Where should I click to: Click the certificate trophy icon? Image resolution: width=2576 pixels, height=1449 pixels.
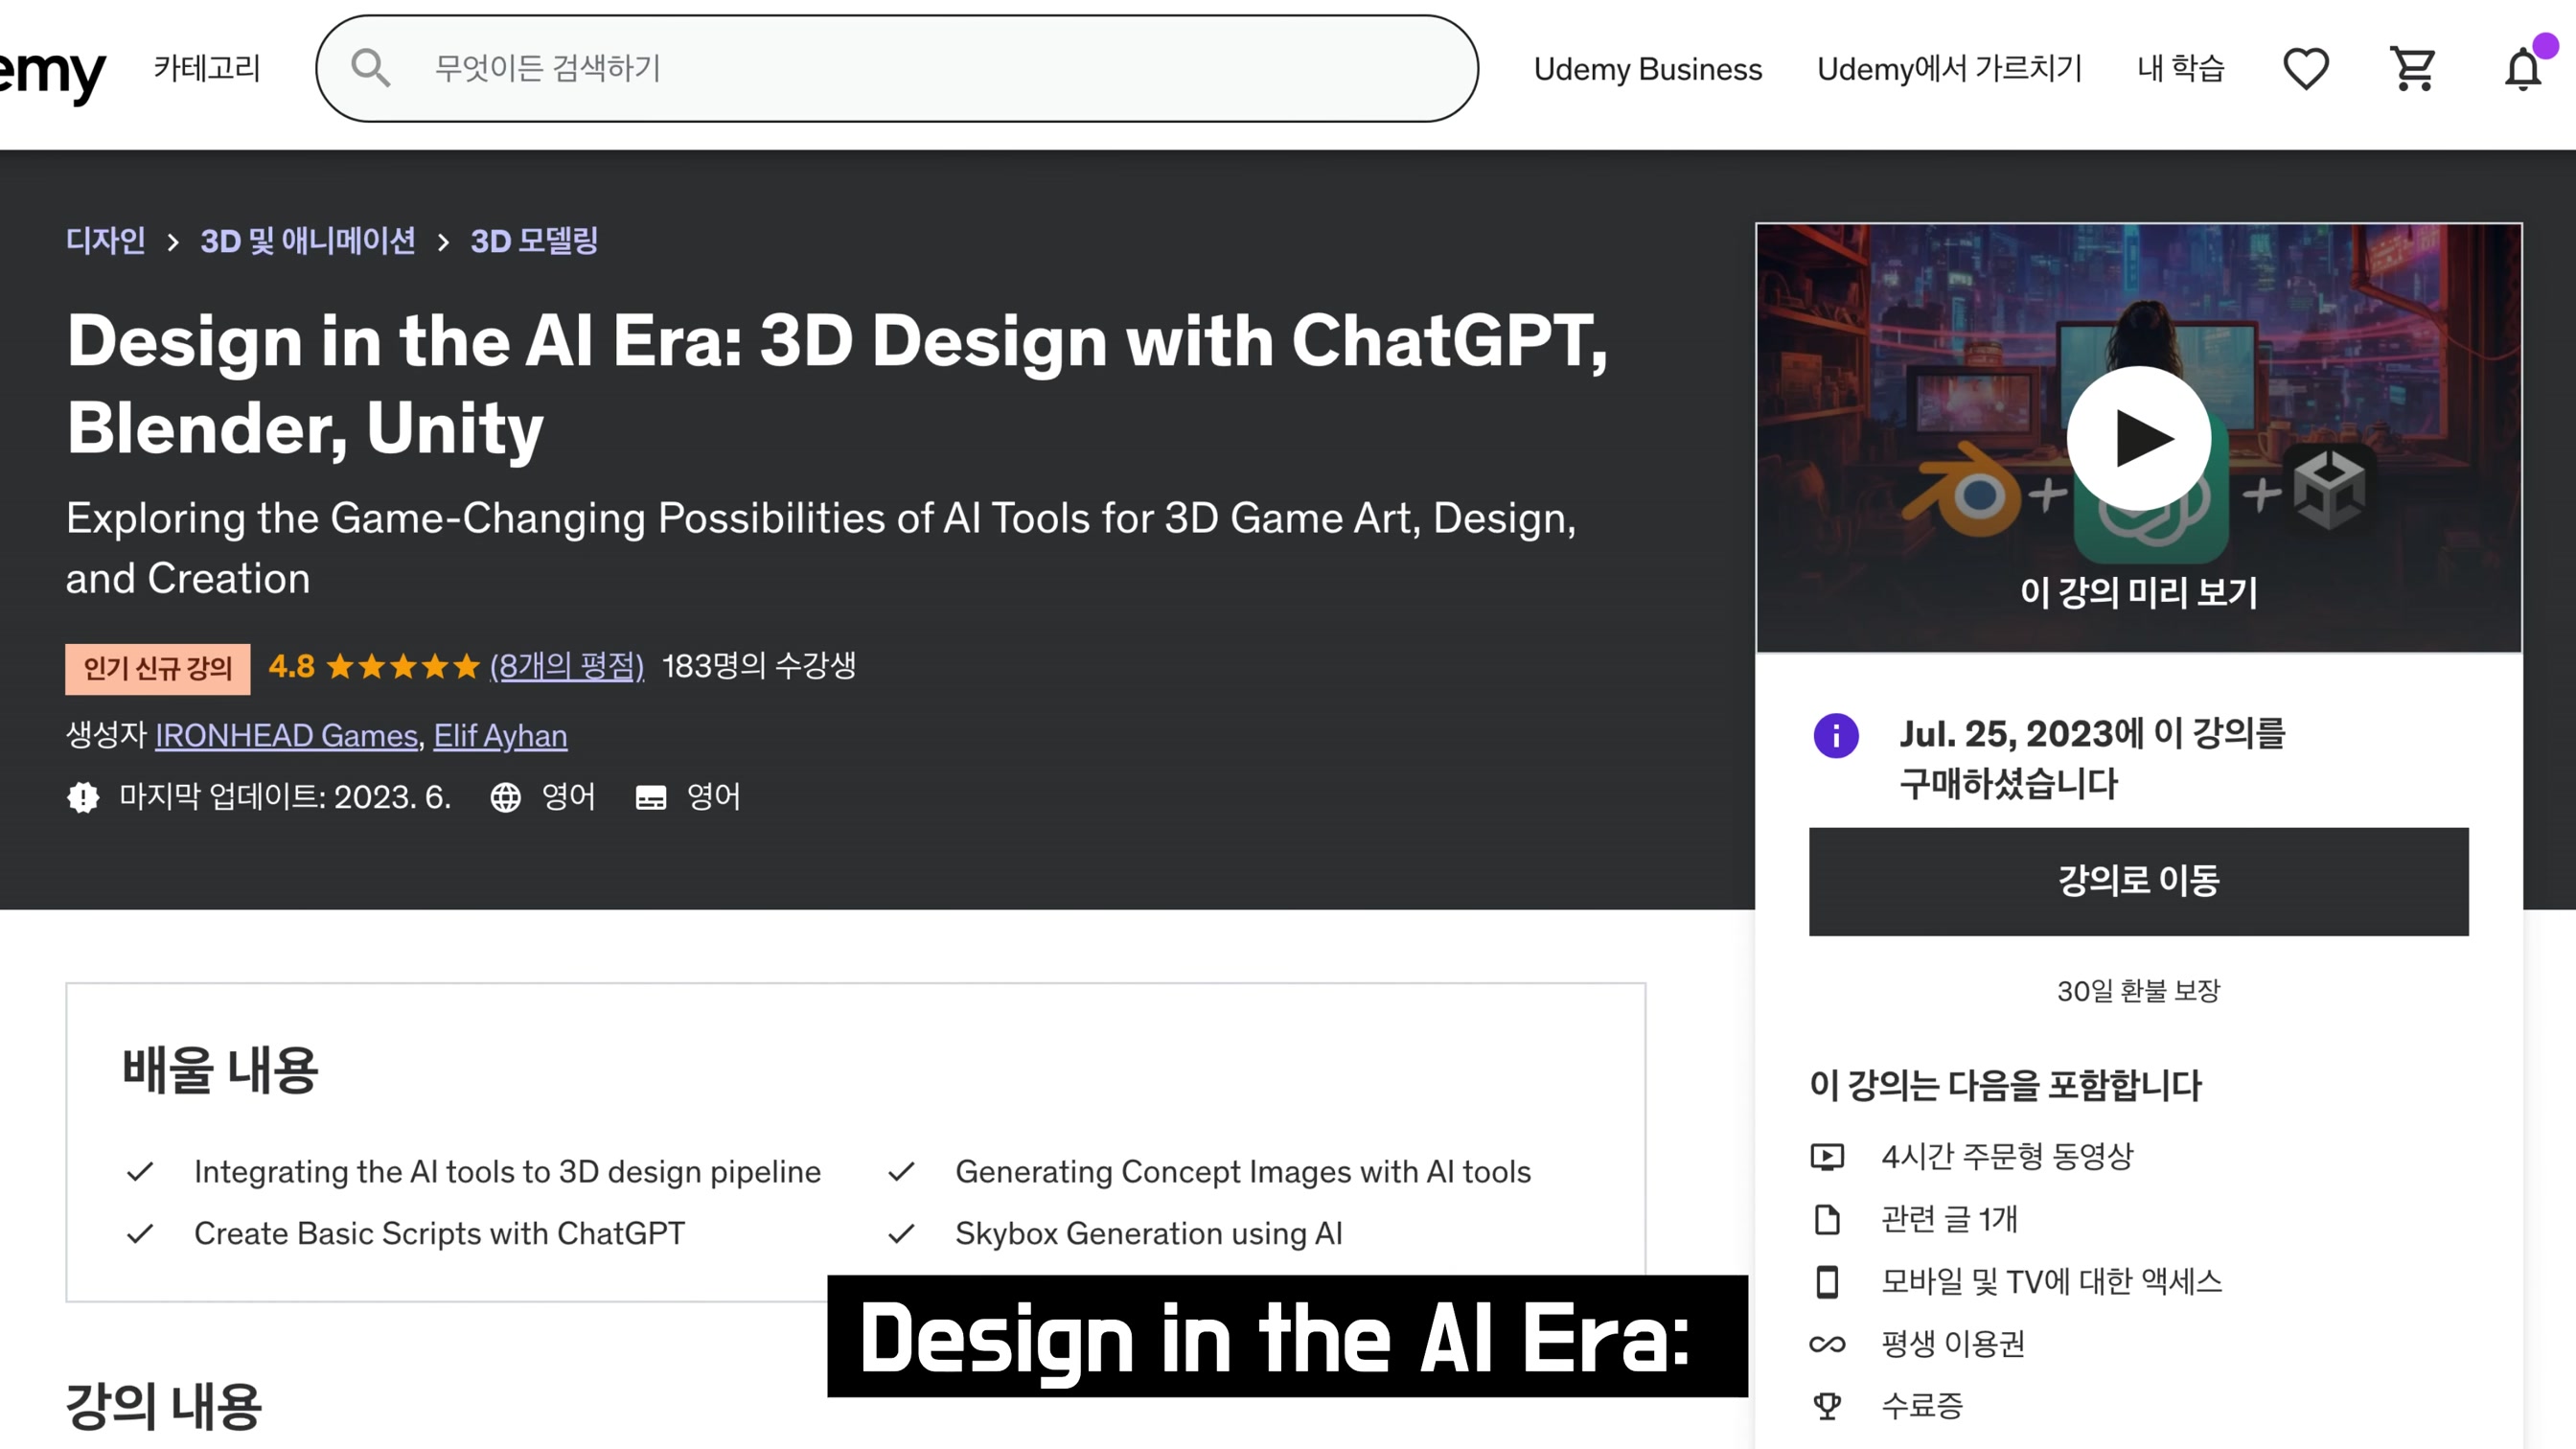coord(1827,1406)
